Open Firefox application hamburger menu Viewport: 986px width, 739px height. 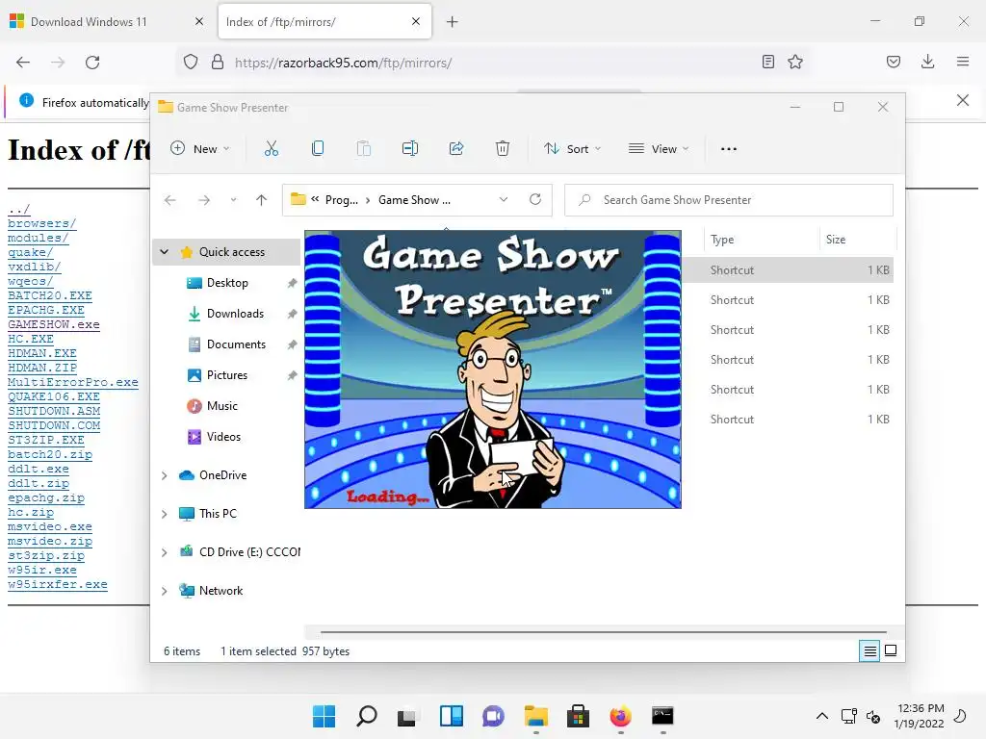(x=963, y=62)
